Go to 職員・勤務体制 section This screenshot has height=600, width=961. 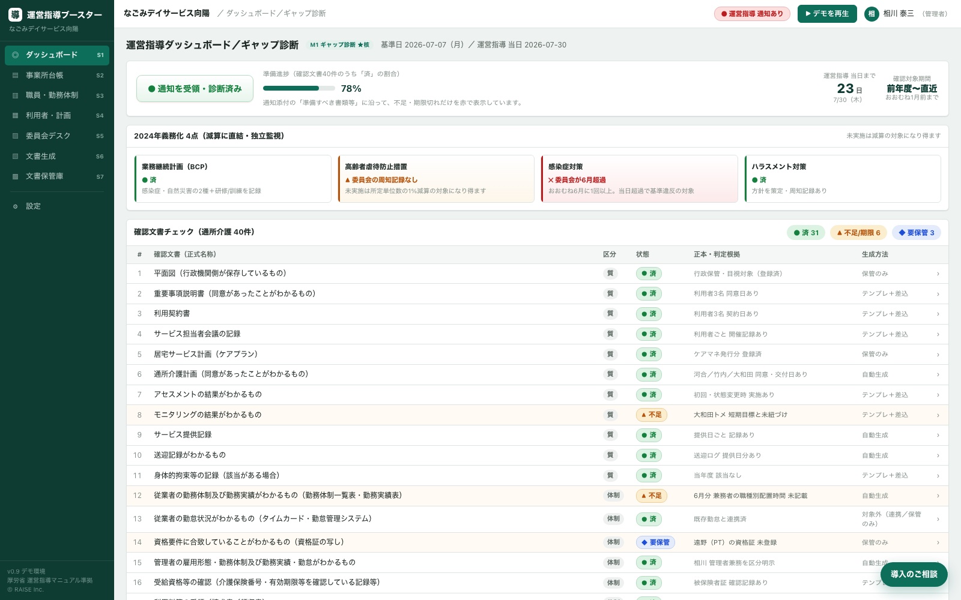(x=57, y=95)
